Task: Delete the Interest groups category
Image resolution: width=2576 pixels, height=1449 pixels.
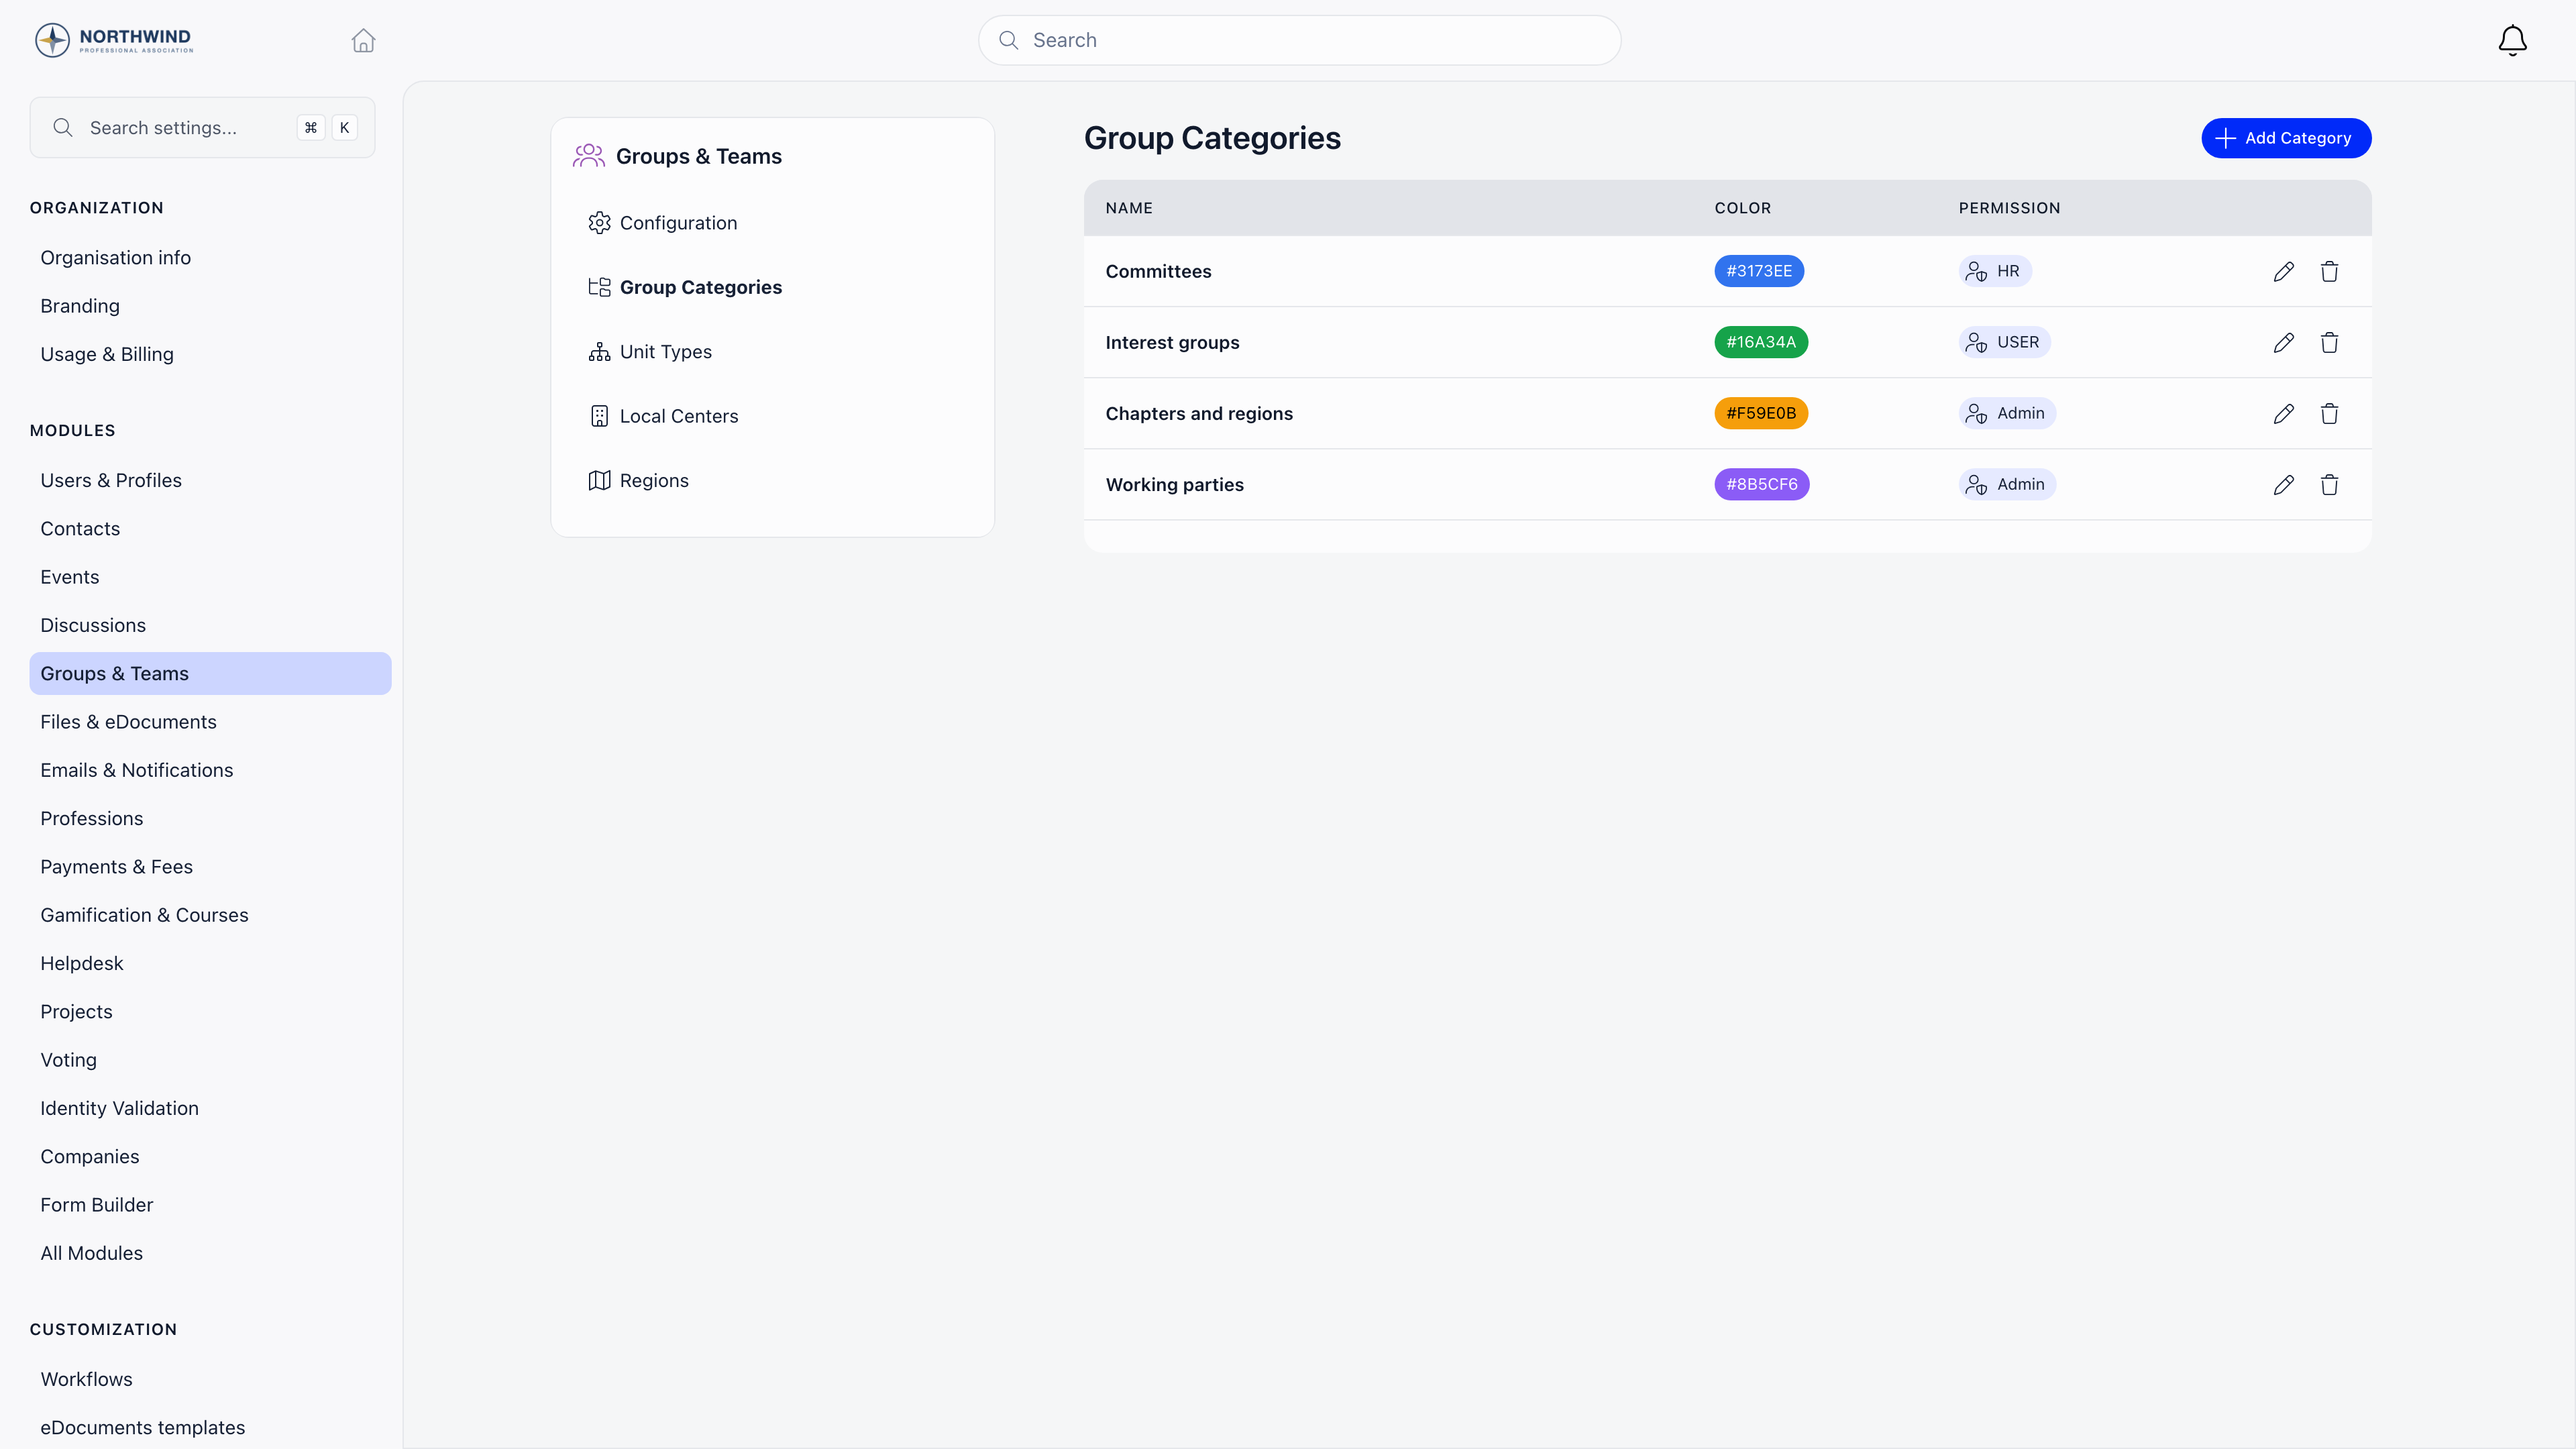Action: pyautogui.click(x=2329, y=342)
